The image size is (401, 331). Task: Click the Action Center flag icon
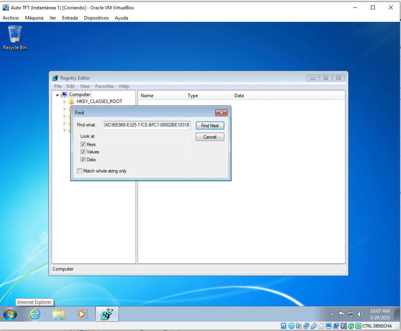341,314
